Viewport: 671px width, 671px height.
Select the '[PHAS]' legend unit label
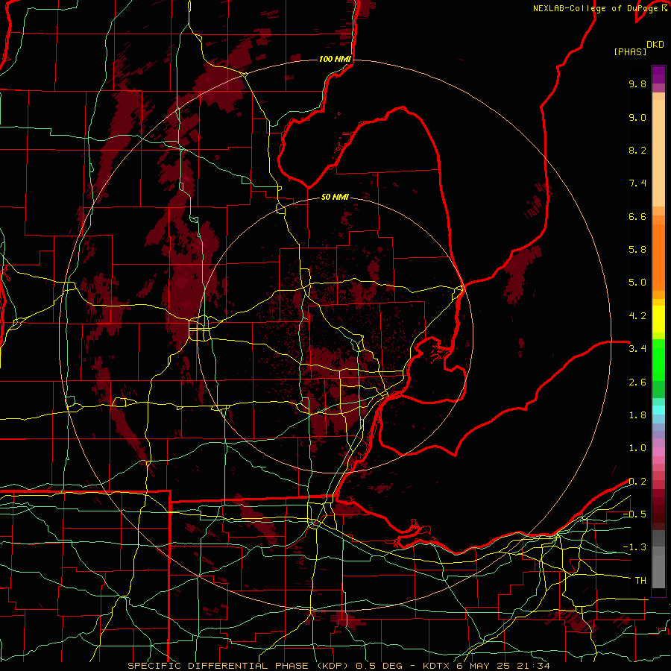pyautogui.click(x=630, y=52)
